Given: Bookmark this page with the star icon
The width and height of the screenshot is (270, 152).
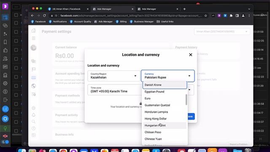Looking at the screenshot, I should tap(205, 16).
